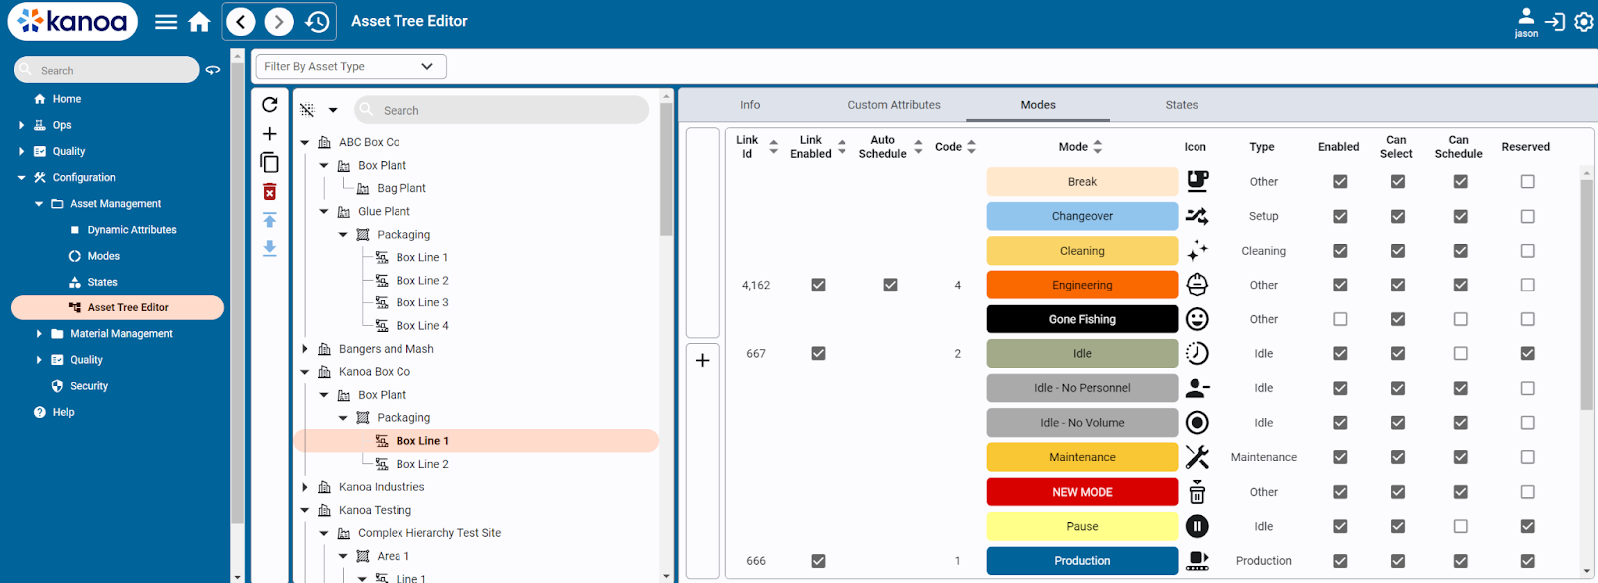The width and height of the screenshot is (1598, 583).
Task: Toggle Link Enabled for Idle row
Action: [x=818, y=353]
